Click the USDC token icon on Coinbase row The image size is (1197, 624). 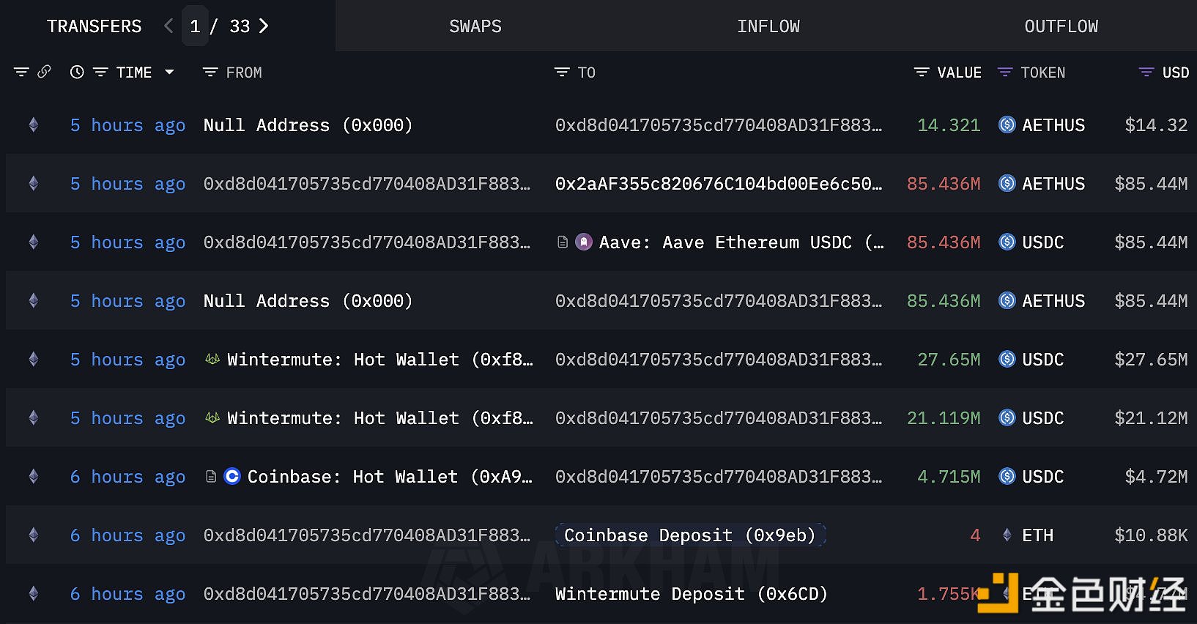(1007, 477)
